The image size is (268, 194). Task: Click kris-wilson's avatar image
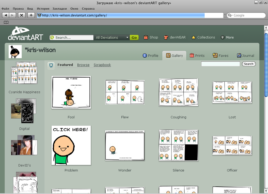pyautogui.click(x=15, y=52)
